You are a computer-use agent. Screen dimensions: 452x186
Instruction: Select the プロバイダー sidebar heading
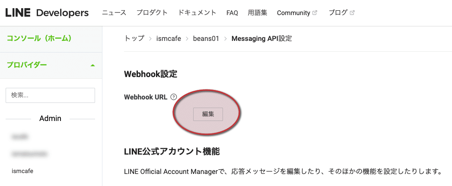coord(26,65)
